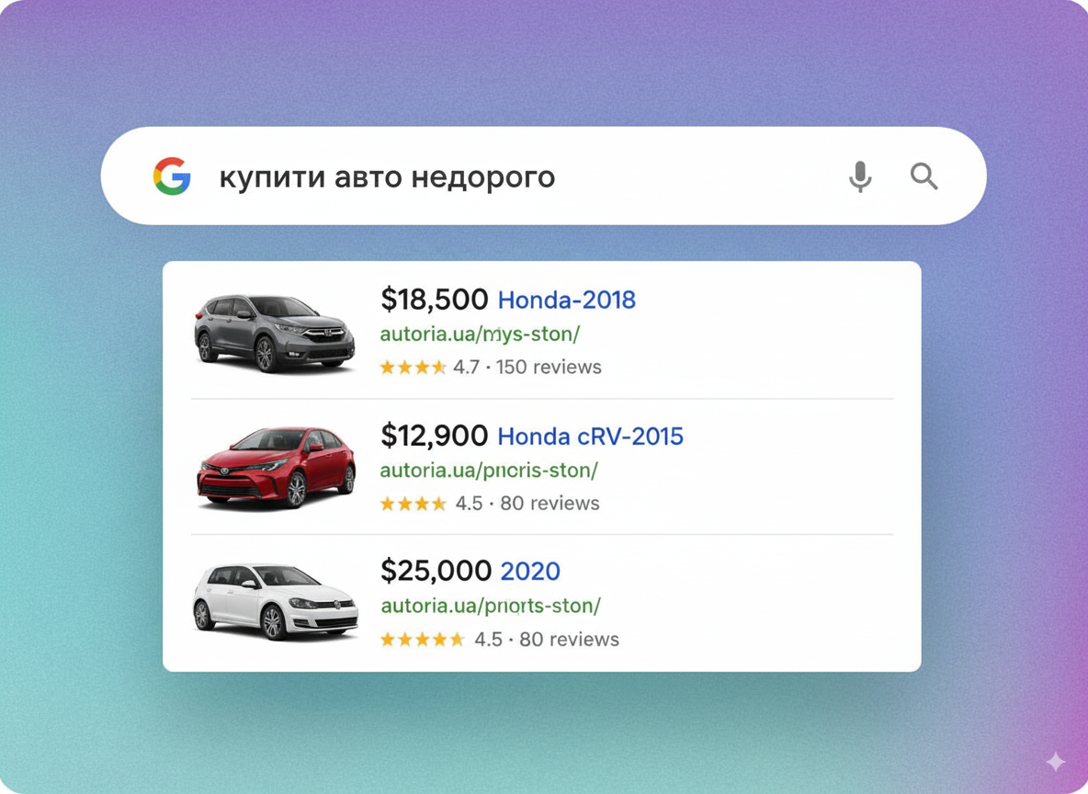This screenshot has height=794, width=1088.
Task: Open the red sedan thumbnail
Action: tap(277, 468)
